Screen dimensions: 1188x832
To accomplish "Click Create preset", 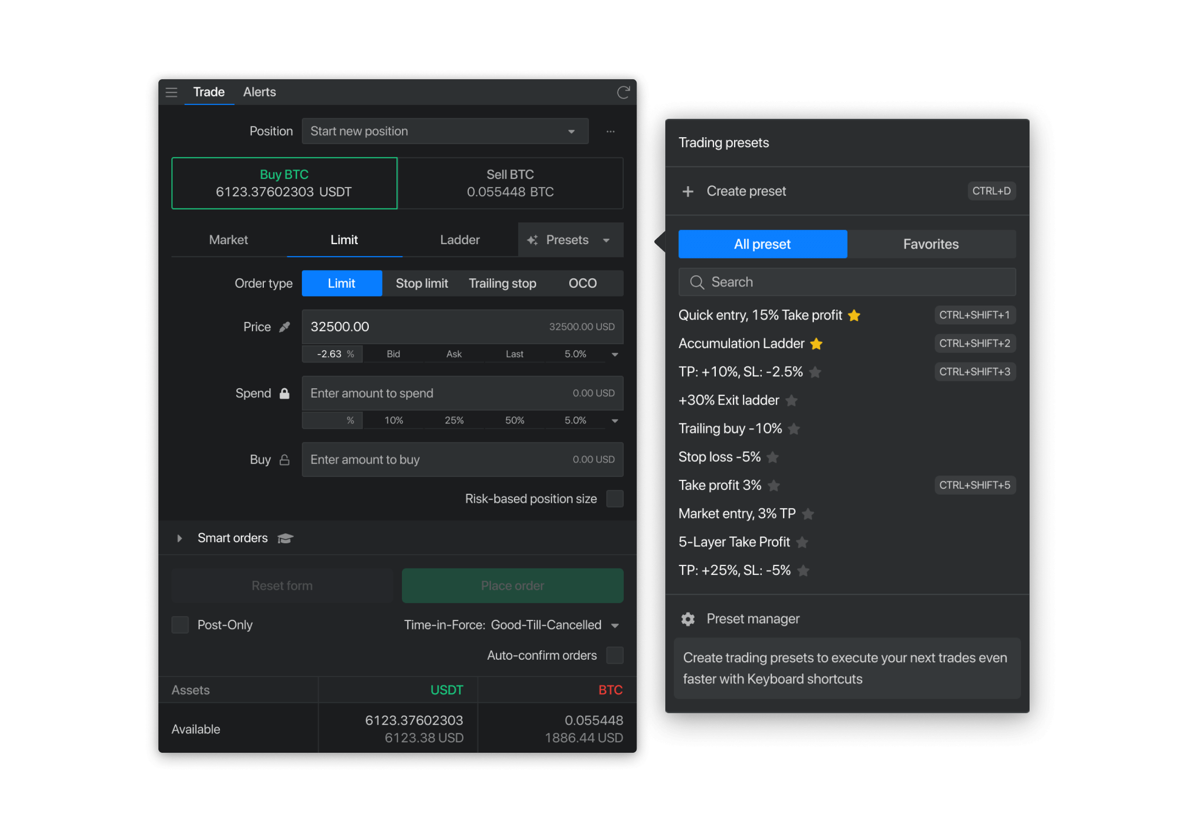I will 745,191.
